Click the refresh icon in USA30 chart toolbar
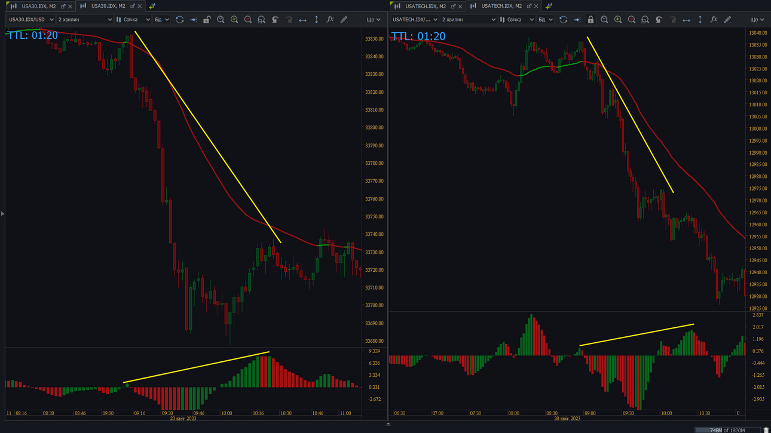 (179, 20)
